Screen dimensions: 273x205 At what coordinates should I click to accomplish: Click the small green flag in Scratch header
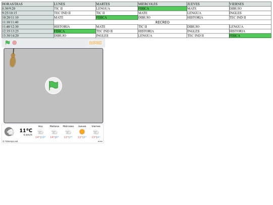(x=8, y=43)
